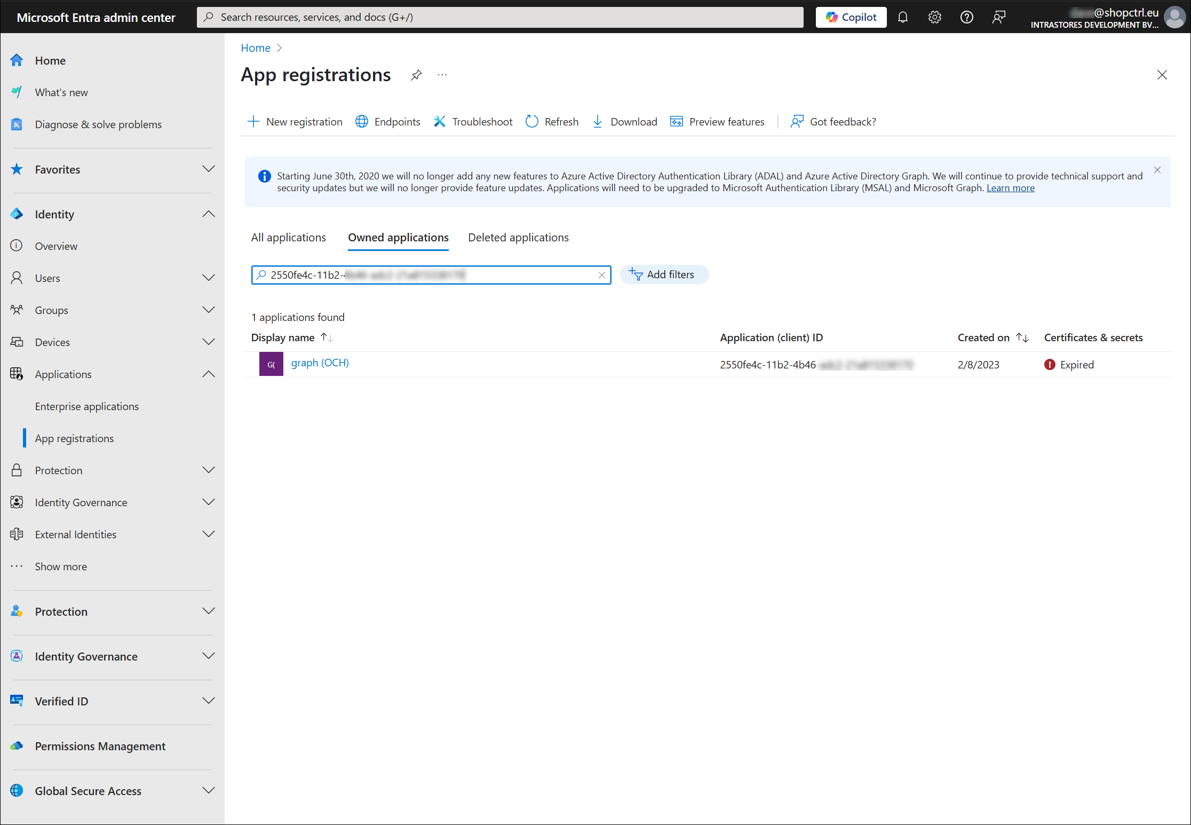
Task: Click the Favorites star icon
Action: 17,169
